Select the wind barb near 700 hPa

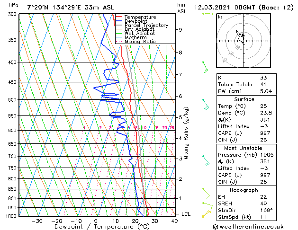206,160
